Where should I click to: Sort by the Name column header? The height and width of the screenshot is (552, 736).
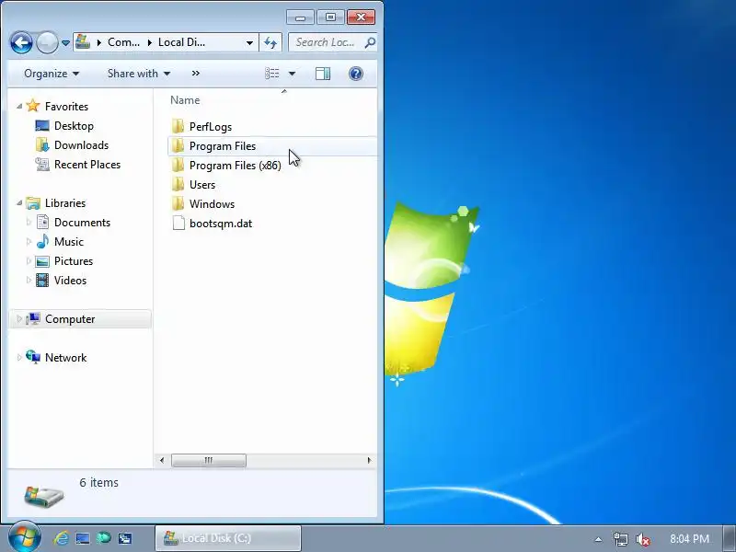[x=185, y=100]
